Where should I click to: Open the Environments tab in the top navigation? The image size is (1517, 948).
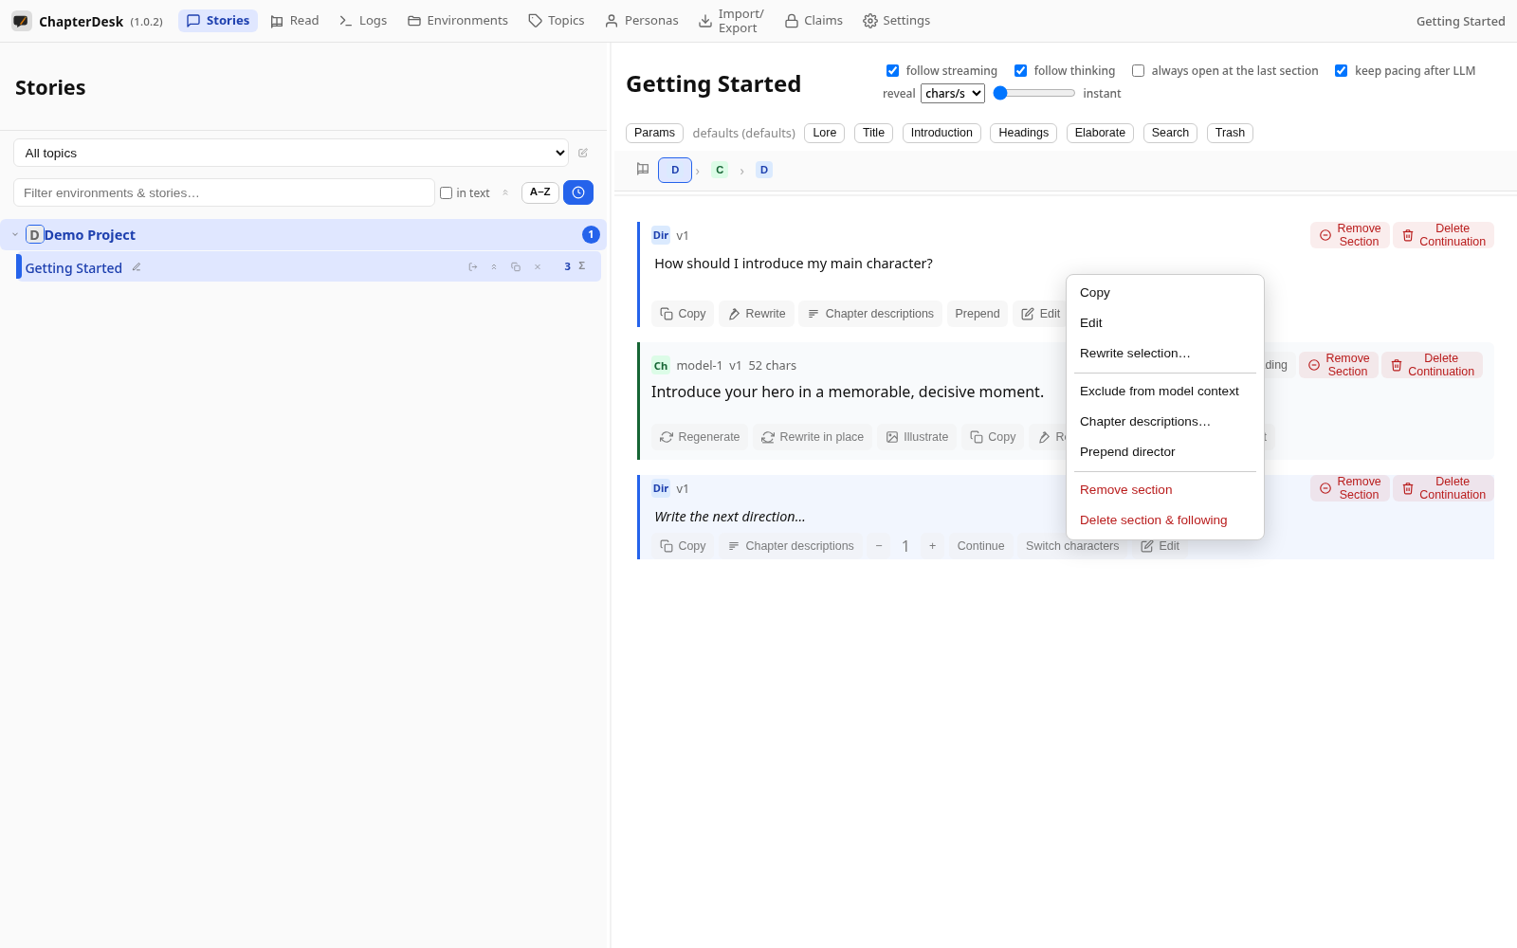point(458,21)
